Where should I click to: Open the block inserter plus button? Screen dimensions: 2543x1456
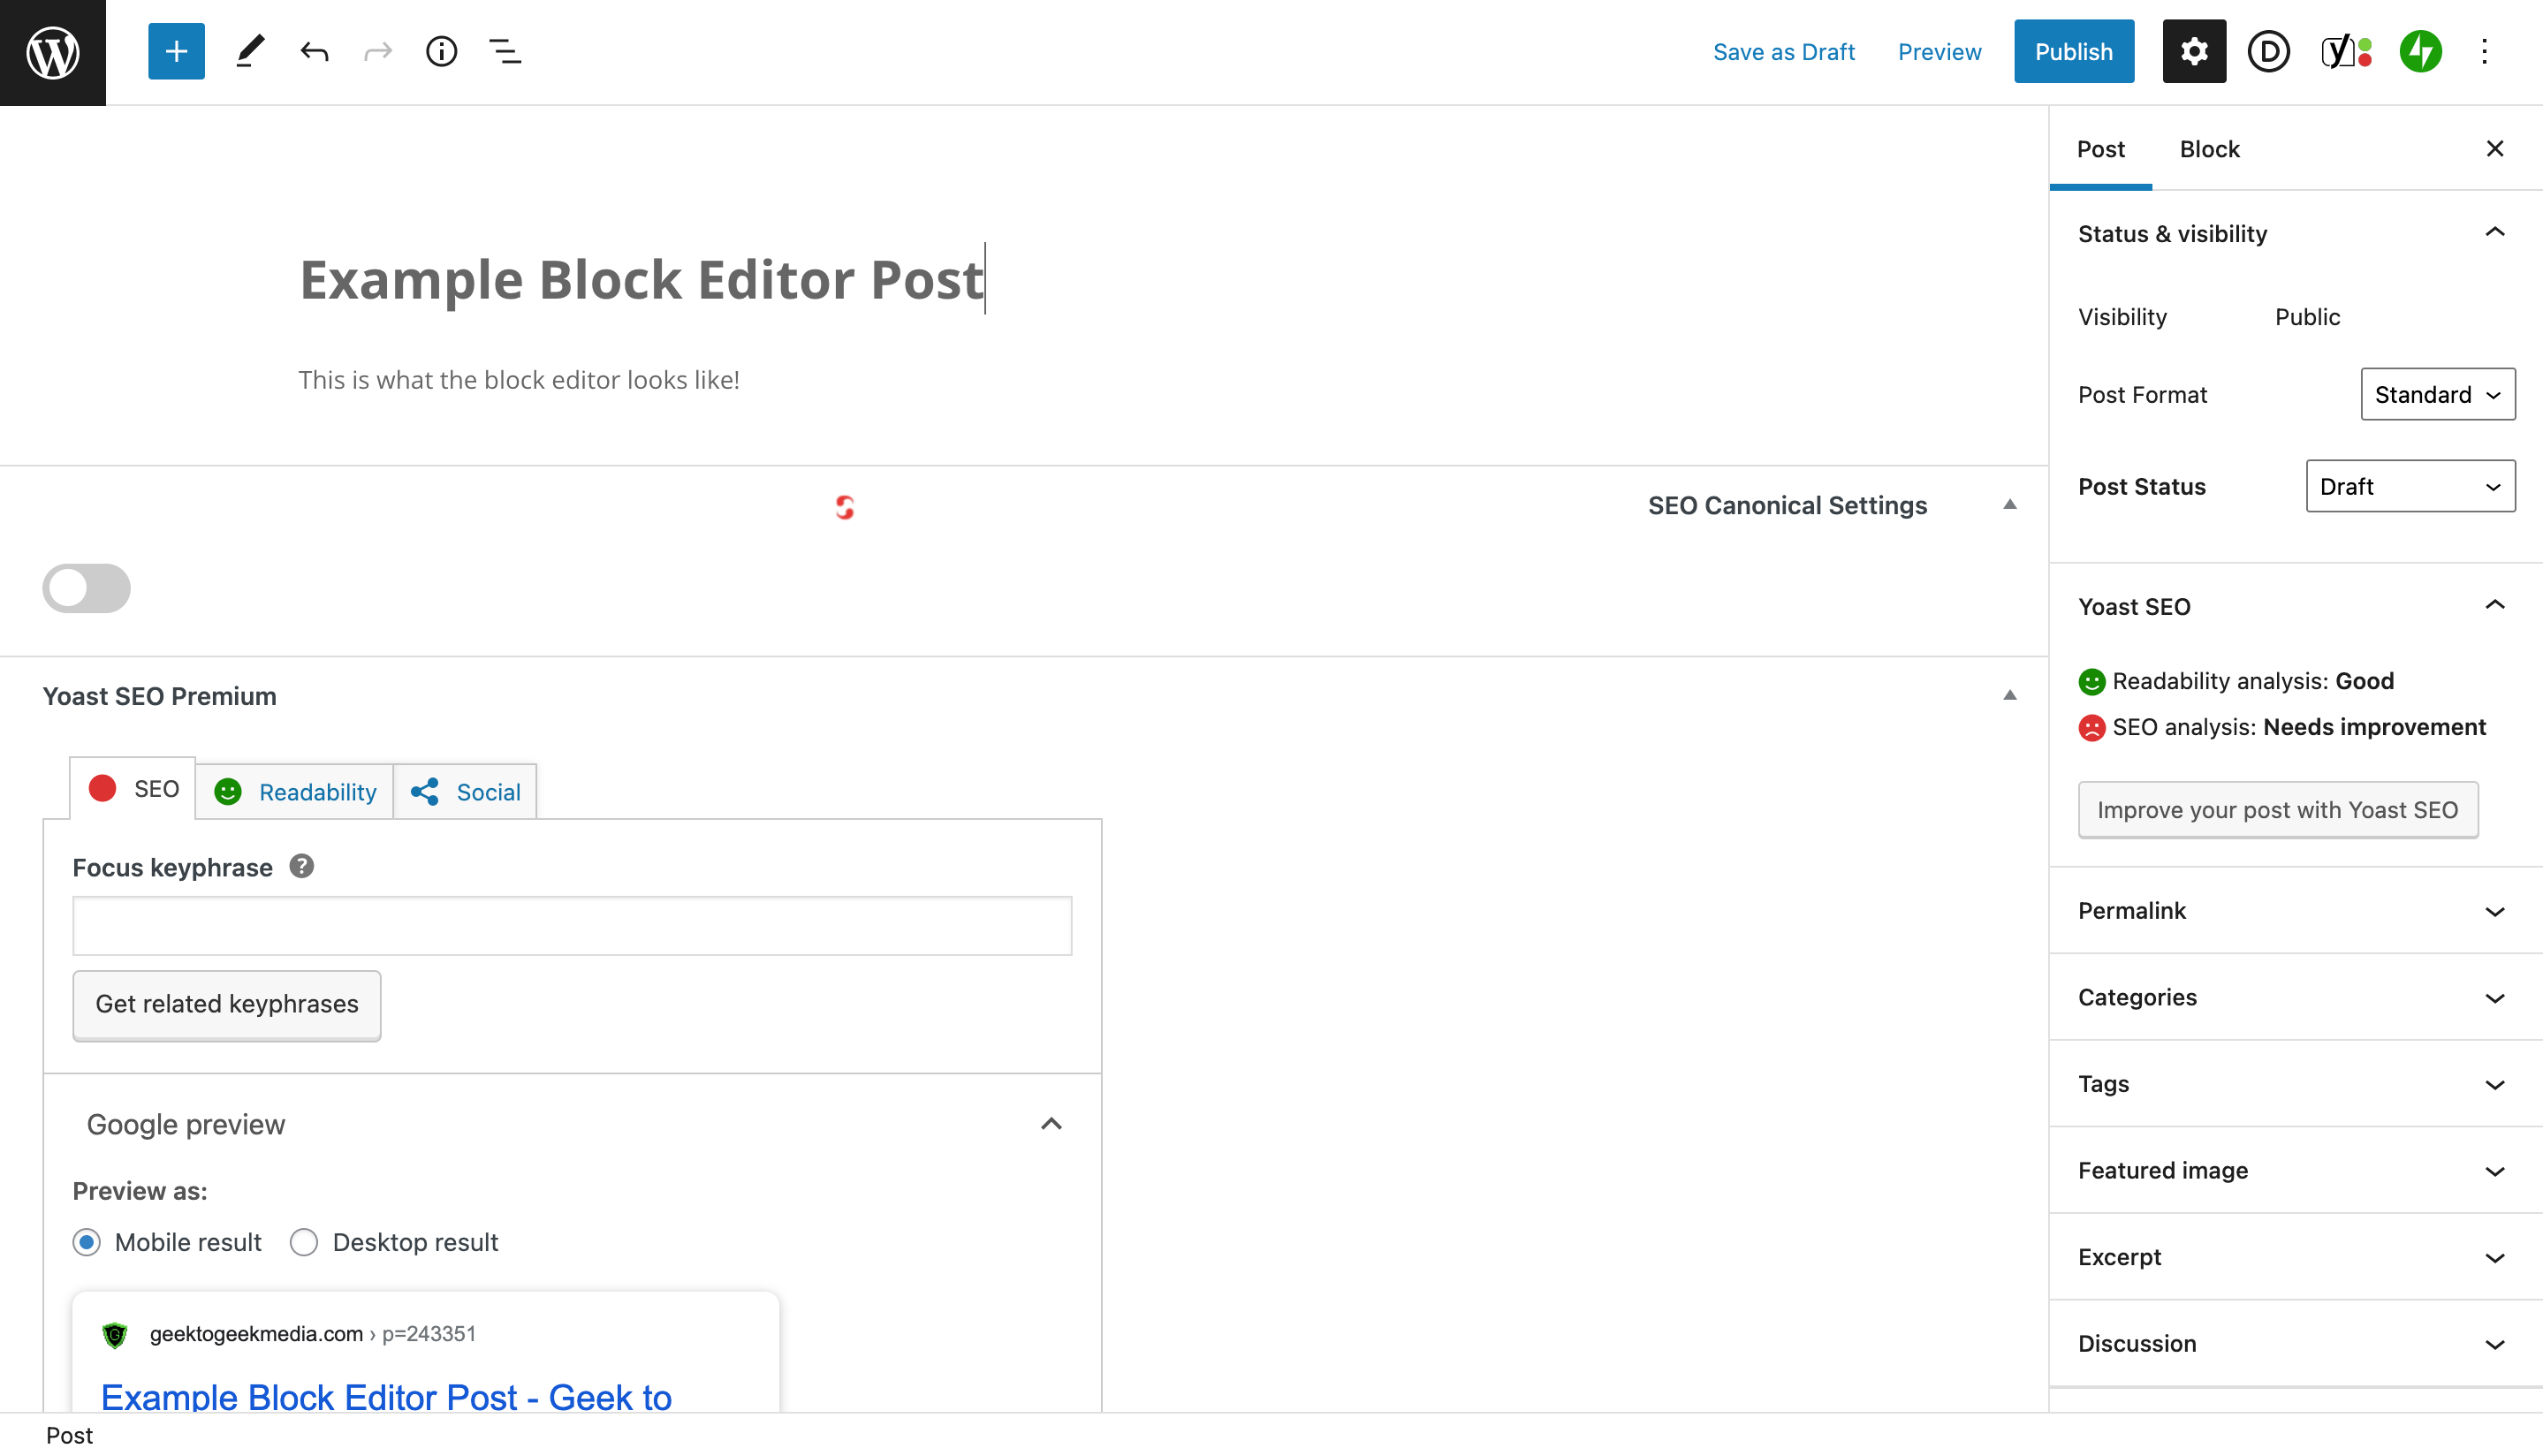coord(176,51)
